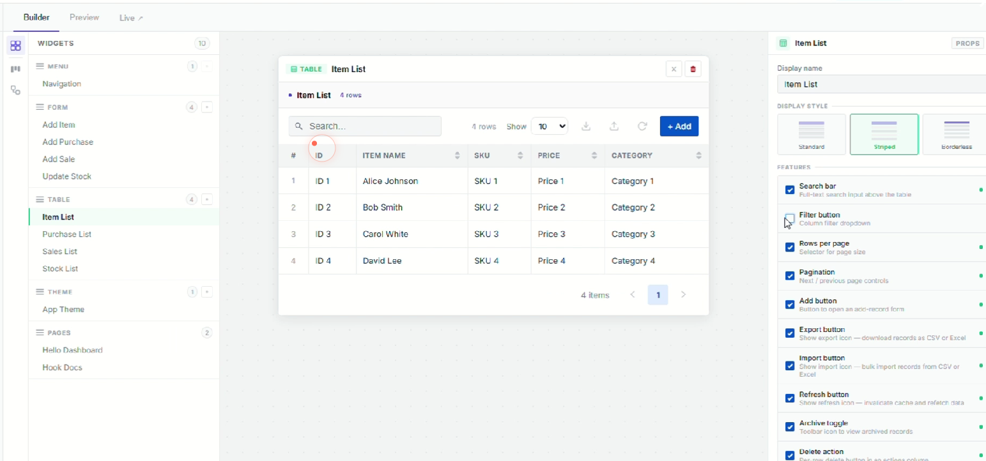Open the kanban board icon in the left rail
The image size is (986, 461).
[x=15, y=69]
